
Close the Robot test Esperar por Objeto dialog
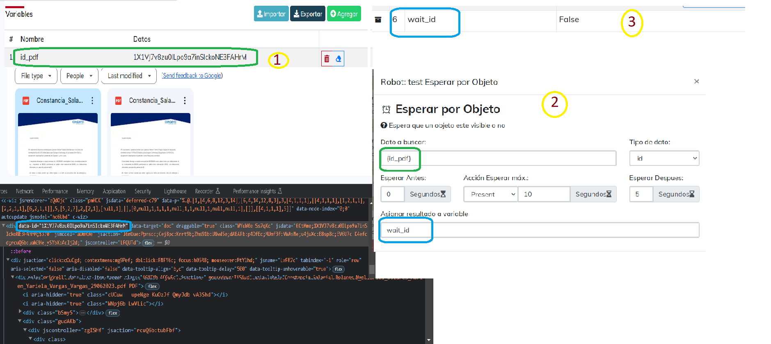pyautogui.click(x=696, y=81)
